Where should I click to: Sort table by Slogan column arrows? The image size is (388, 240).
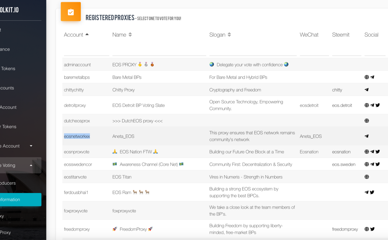tap(229, 35)
